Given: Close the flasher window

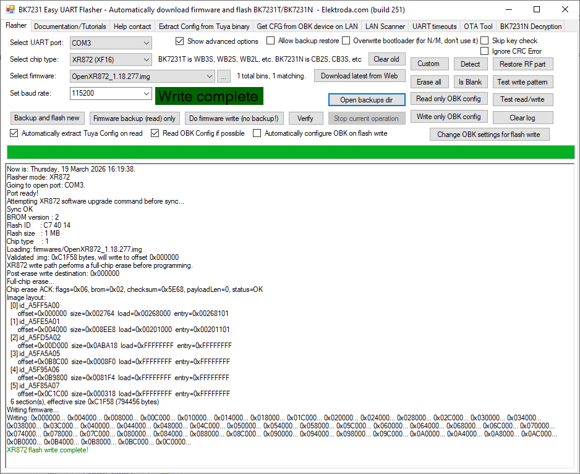Looking at the screenshot, I should coord(565,10).
